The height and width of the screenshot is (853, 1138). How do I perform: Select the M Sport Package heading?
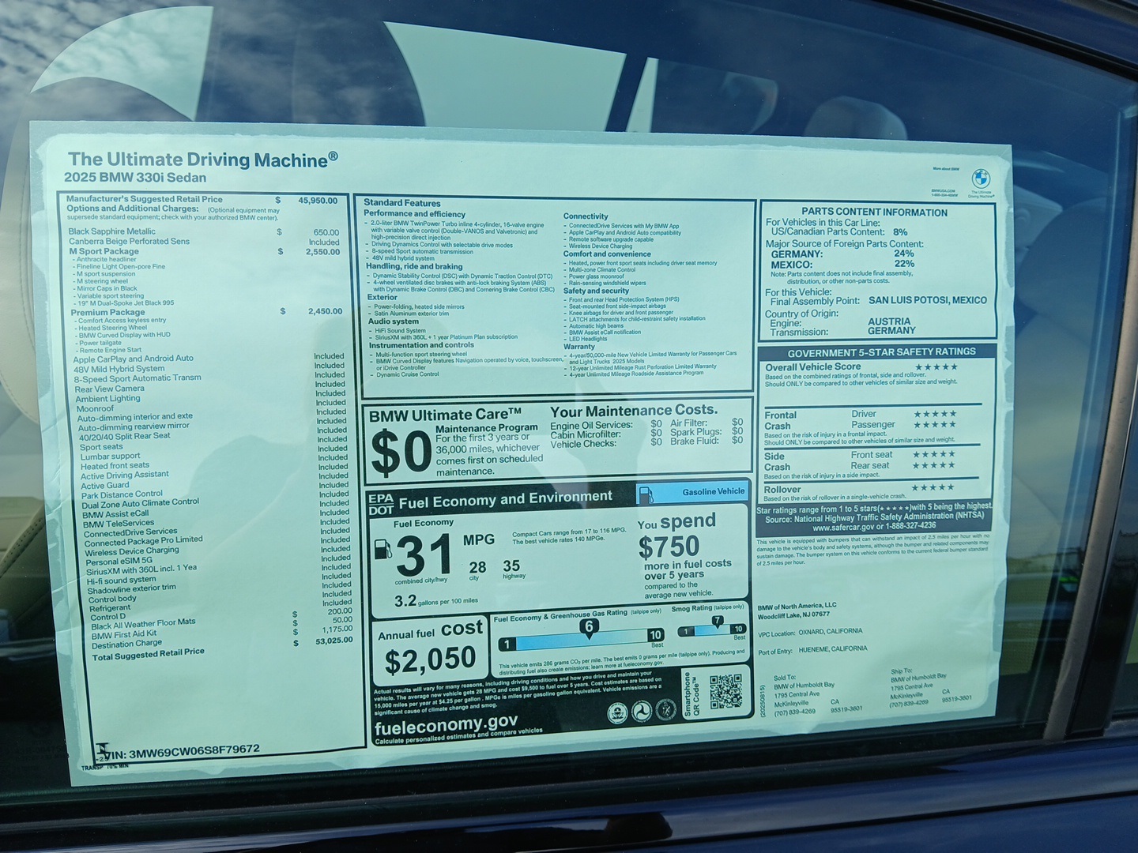click(x=104, y=251)
